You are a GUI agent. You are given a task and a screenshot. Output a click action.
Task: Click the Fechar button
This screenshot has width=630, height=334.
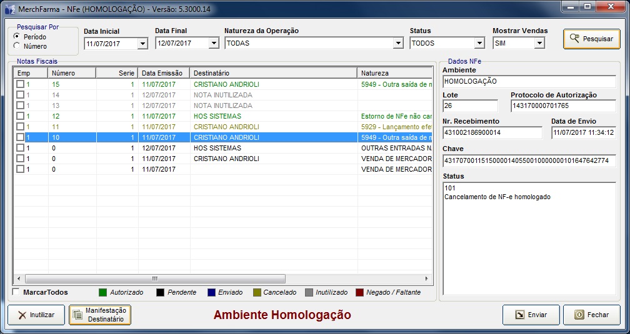point(591,315)
